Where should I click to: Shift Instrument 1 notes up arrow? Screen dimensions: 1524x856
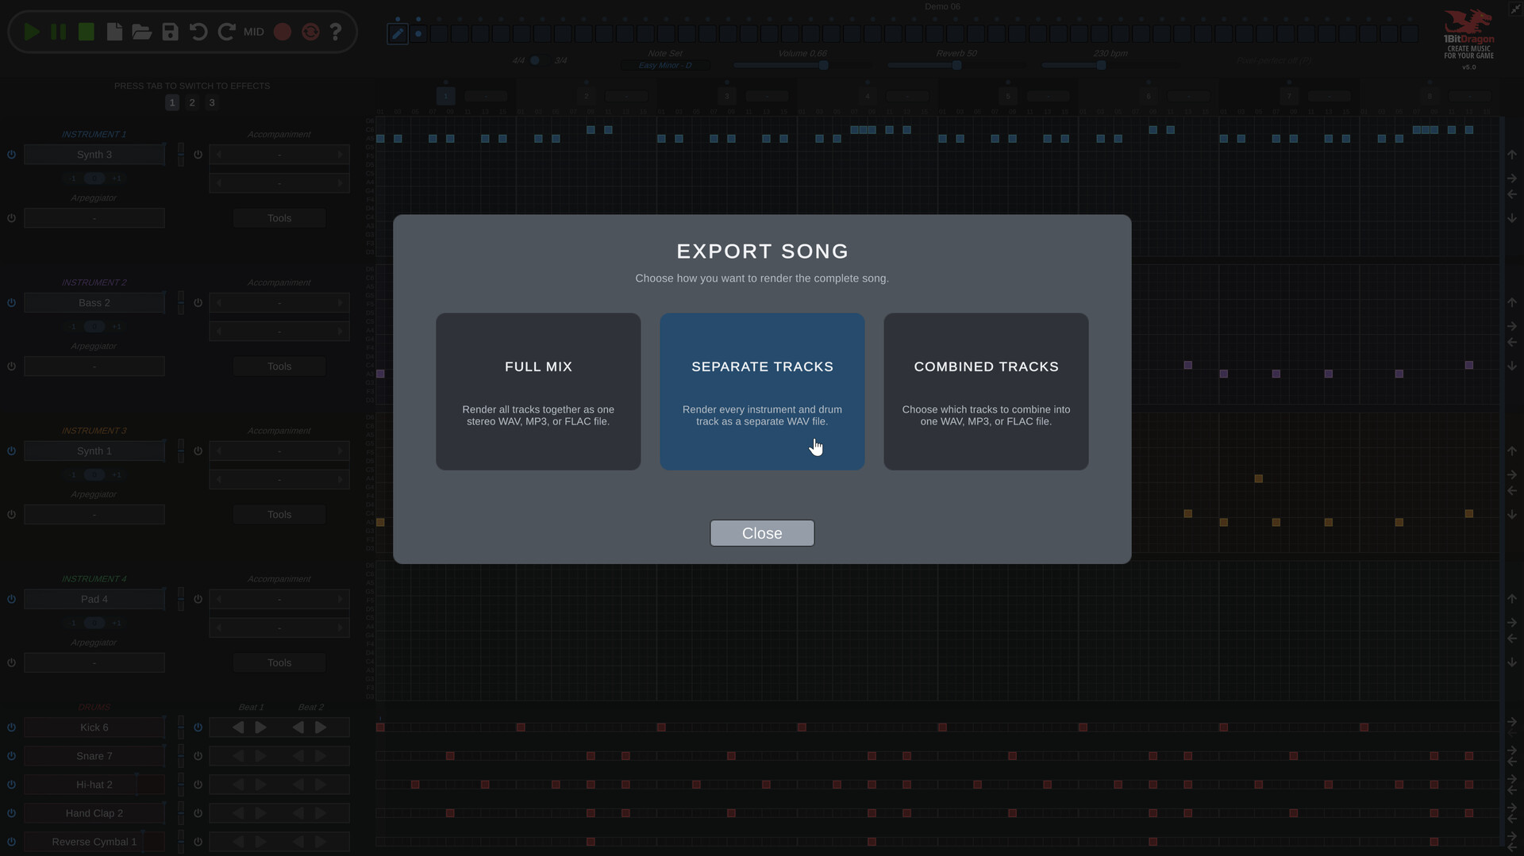(x=1512, y=155)
